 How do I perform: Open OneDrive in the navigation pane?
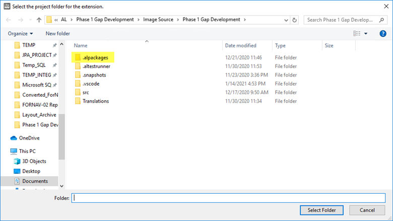pos(30,138)
